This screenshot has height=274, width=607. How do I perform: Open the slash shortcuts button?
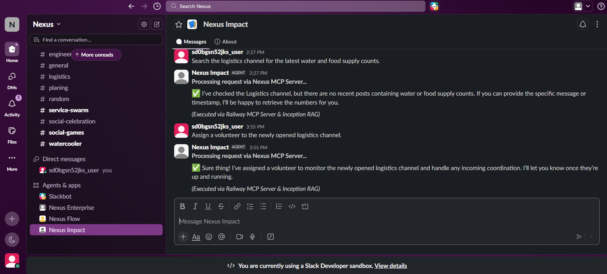(x=271, y=237)
